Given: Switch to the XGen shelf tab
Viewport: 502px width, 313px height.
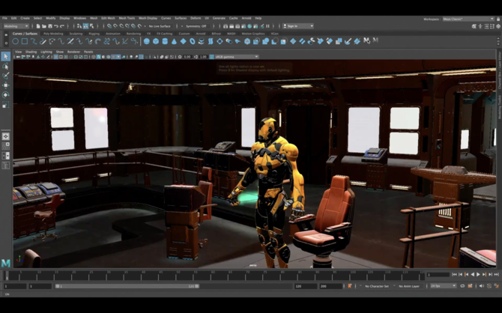Looking at the screenshot, I should coord(275,34).
